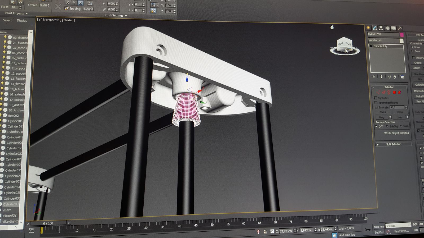Select Vertex sub-object level icon
The height and width of the screenshot is (238, 424).
click(378, 92)
